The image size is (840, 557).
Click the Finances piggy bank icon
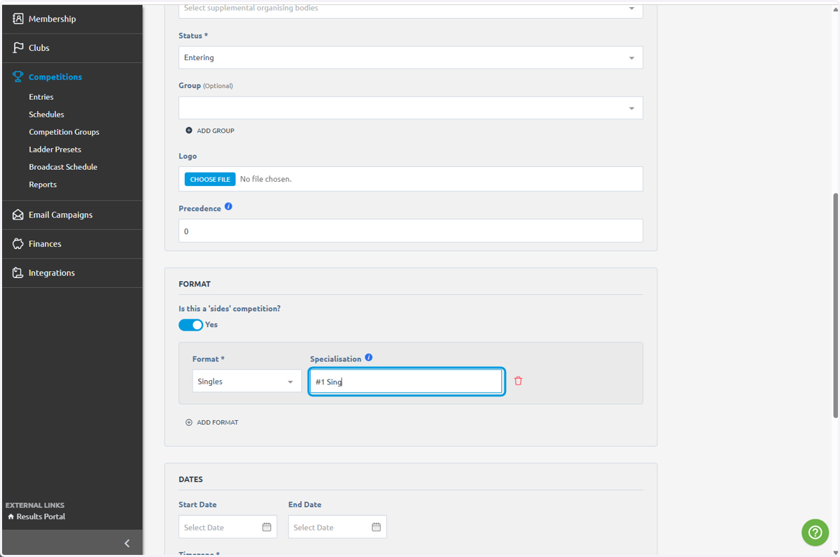(18, 244)
